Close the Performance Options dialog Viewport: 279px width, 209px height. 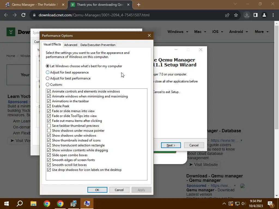(x=149, y=36)
